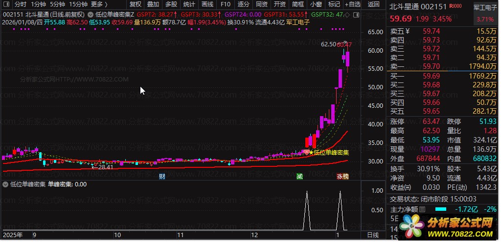Click the 内盘 680832 value
501x242 pixels.
coord(485,159)
